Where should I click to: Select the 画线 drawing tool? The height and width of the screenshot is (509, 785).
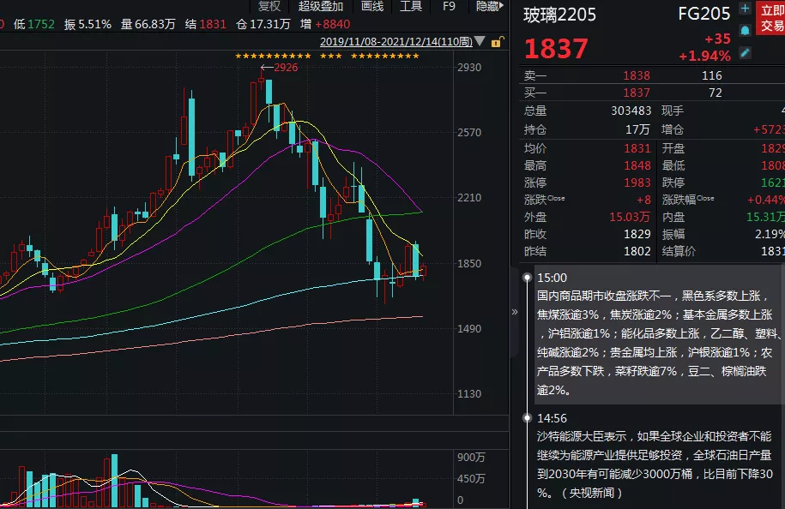372,7
